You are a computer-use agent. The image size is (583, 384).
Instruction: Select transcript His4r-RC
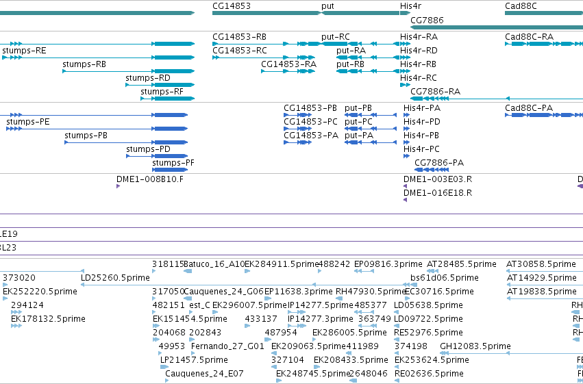point(406,85)
